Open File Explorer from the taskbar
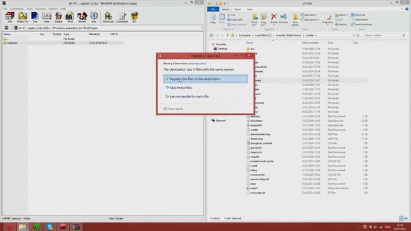411x231 pixels. [23, 227]
